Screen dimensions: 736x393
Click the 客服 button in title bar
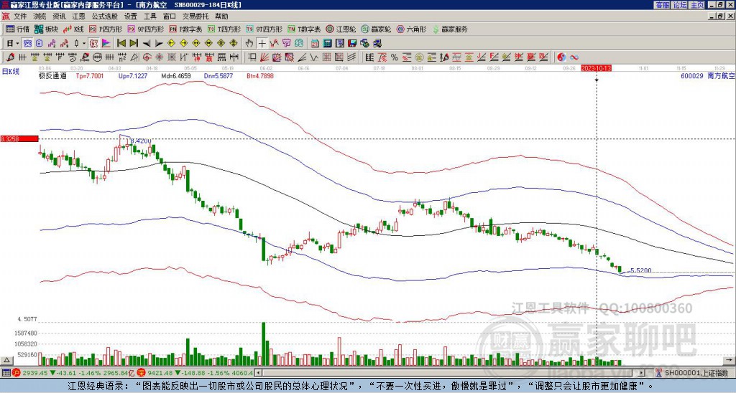[662, 5]
